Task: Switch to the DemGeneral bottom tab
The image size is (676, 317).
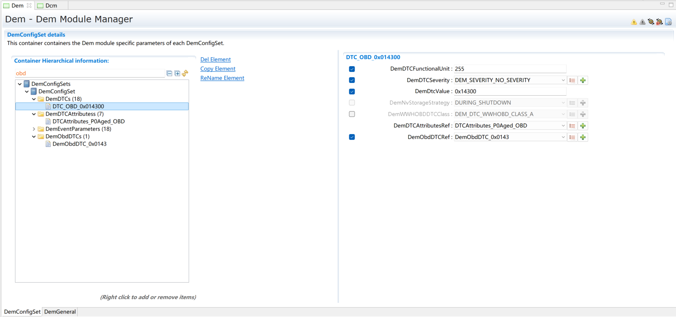Action: point(60,312)
